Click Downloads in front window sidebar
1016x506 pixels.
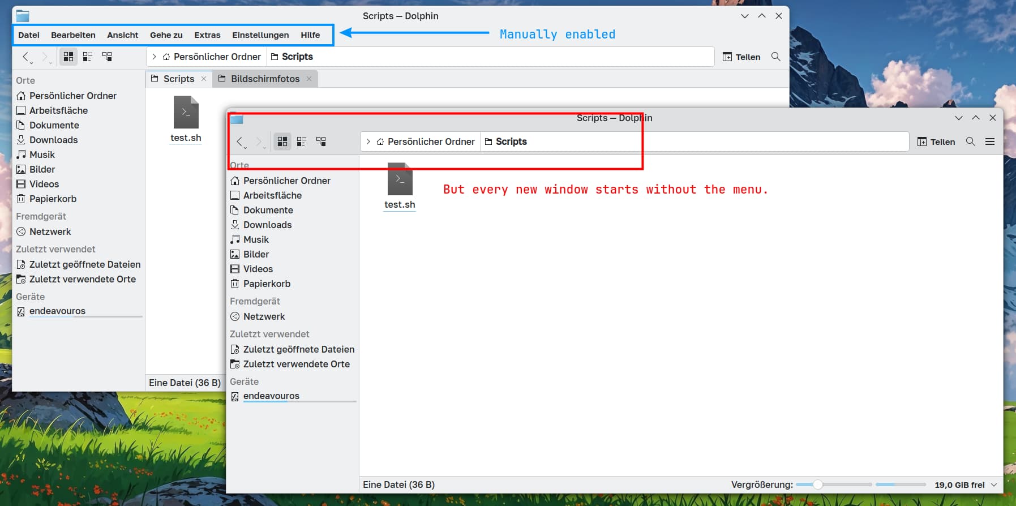click(x=267, y=225)
